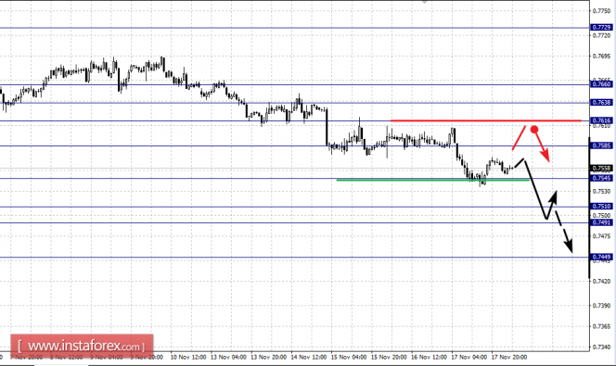Click the 0.7545 support level label
616x366 pixels.
[601, 178]
